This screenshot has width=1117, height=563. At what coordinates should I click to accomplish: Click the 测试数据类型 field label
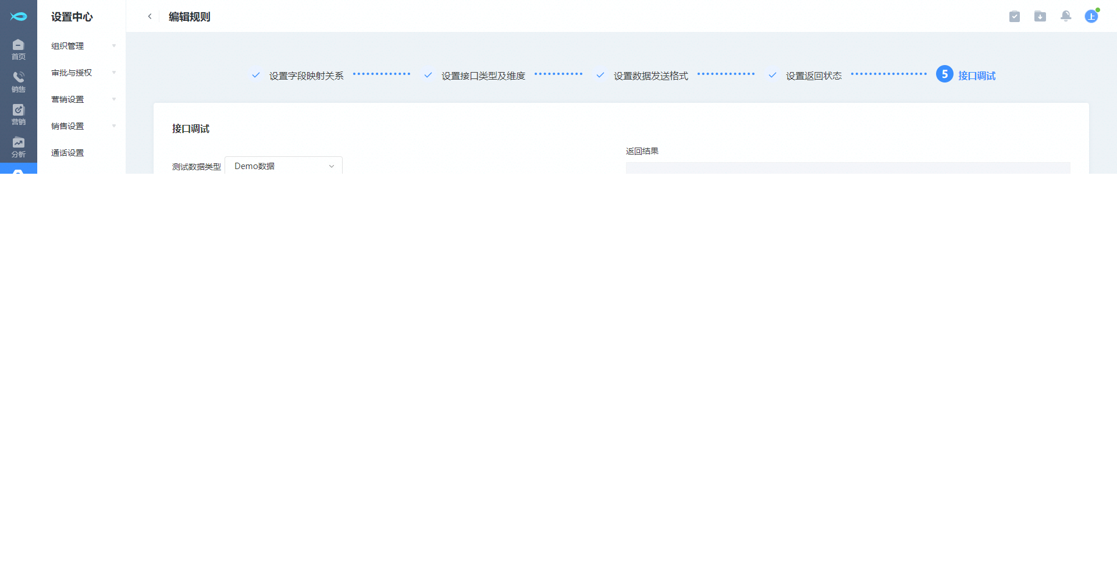[197, 167]
